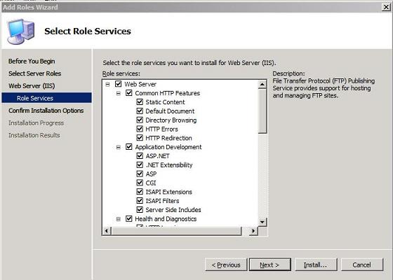Collapse the Application Development node
This screenshot has height=280, width=393.
tap(119, 147)
